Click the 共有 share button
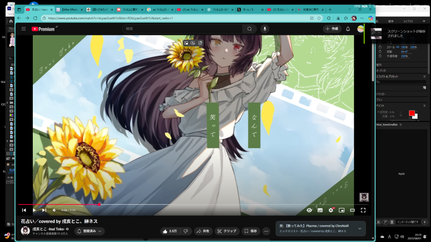The width and height of the screenshot is (431, 242). pos(203,231)
